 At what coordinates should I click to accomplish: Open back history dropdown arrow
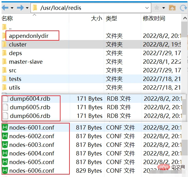click(x=12, y=8)
